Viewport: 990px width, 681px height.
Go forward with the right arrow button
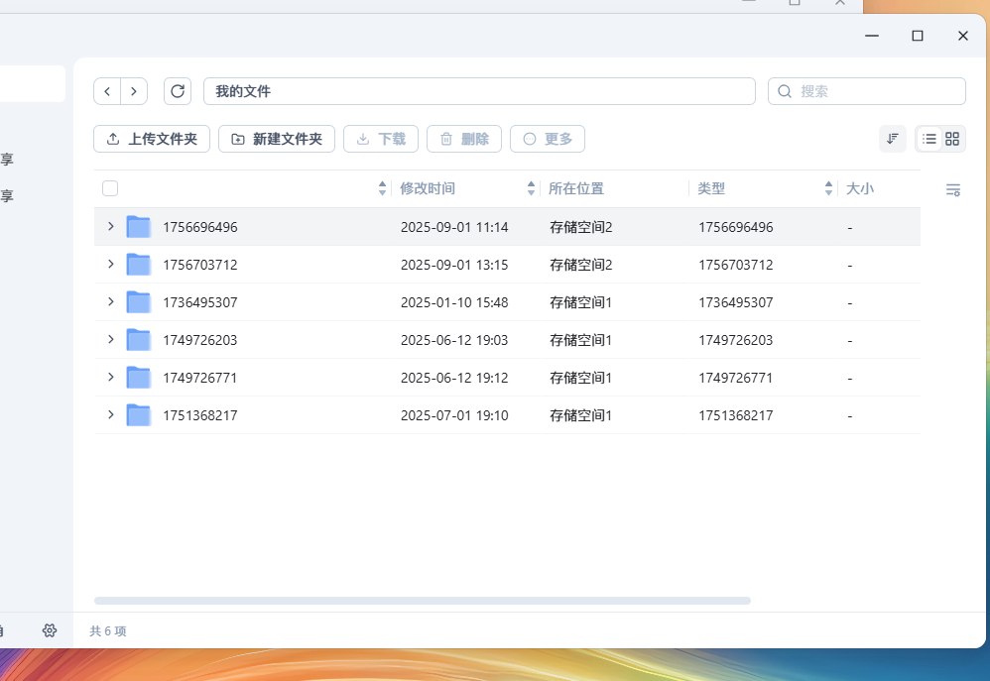point(134,91)
